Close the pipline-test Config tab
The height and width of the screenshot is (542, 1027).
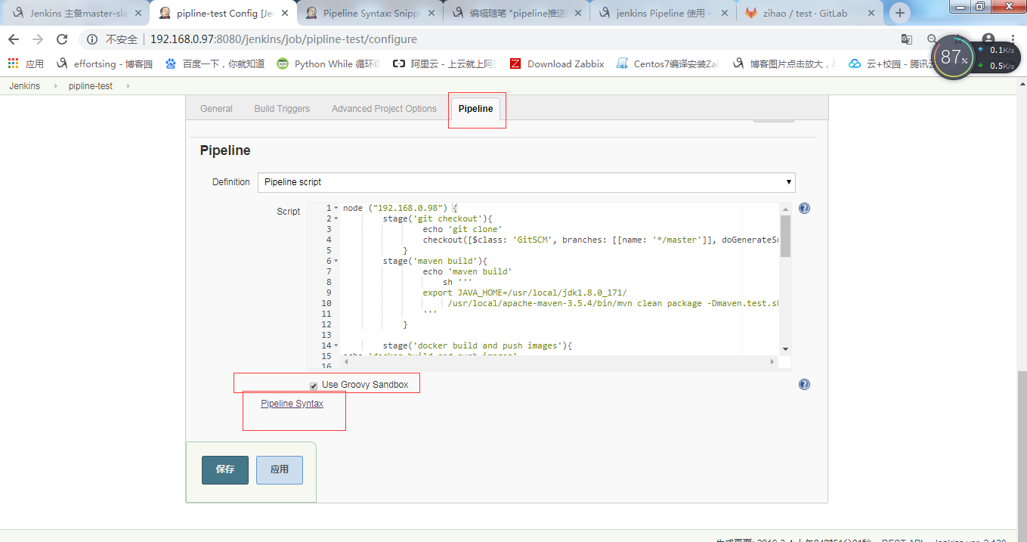286,13
